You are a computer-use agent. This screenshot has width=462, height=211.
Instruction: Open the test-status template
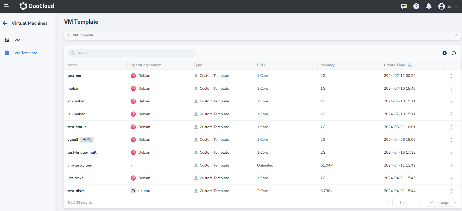[77, 127]
